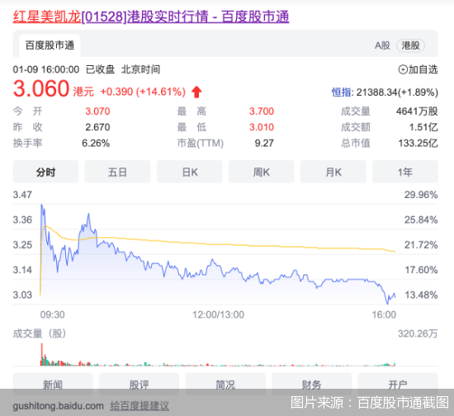Open the 红星美凯龙 港股实时行情 title link
The height and width of the screenshot is (416, 454).
[151, 17]
